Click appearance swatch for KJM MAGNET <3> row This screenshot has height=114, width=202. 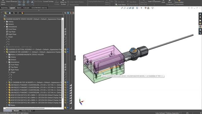(71, 90)
